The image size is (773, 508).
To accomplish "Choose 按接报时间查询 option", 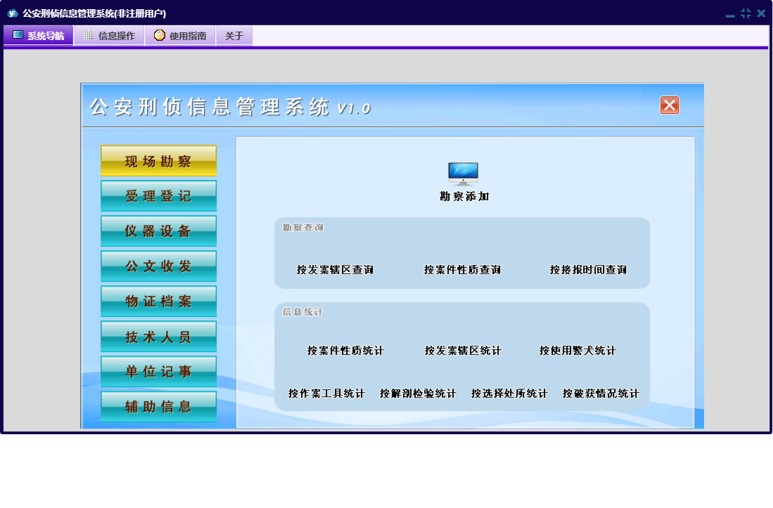I will tap(588, 270).
